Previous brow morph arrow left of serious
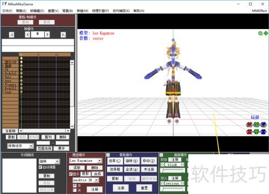 click(x=163, y=183)
